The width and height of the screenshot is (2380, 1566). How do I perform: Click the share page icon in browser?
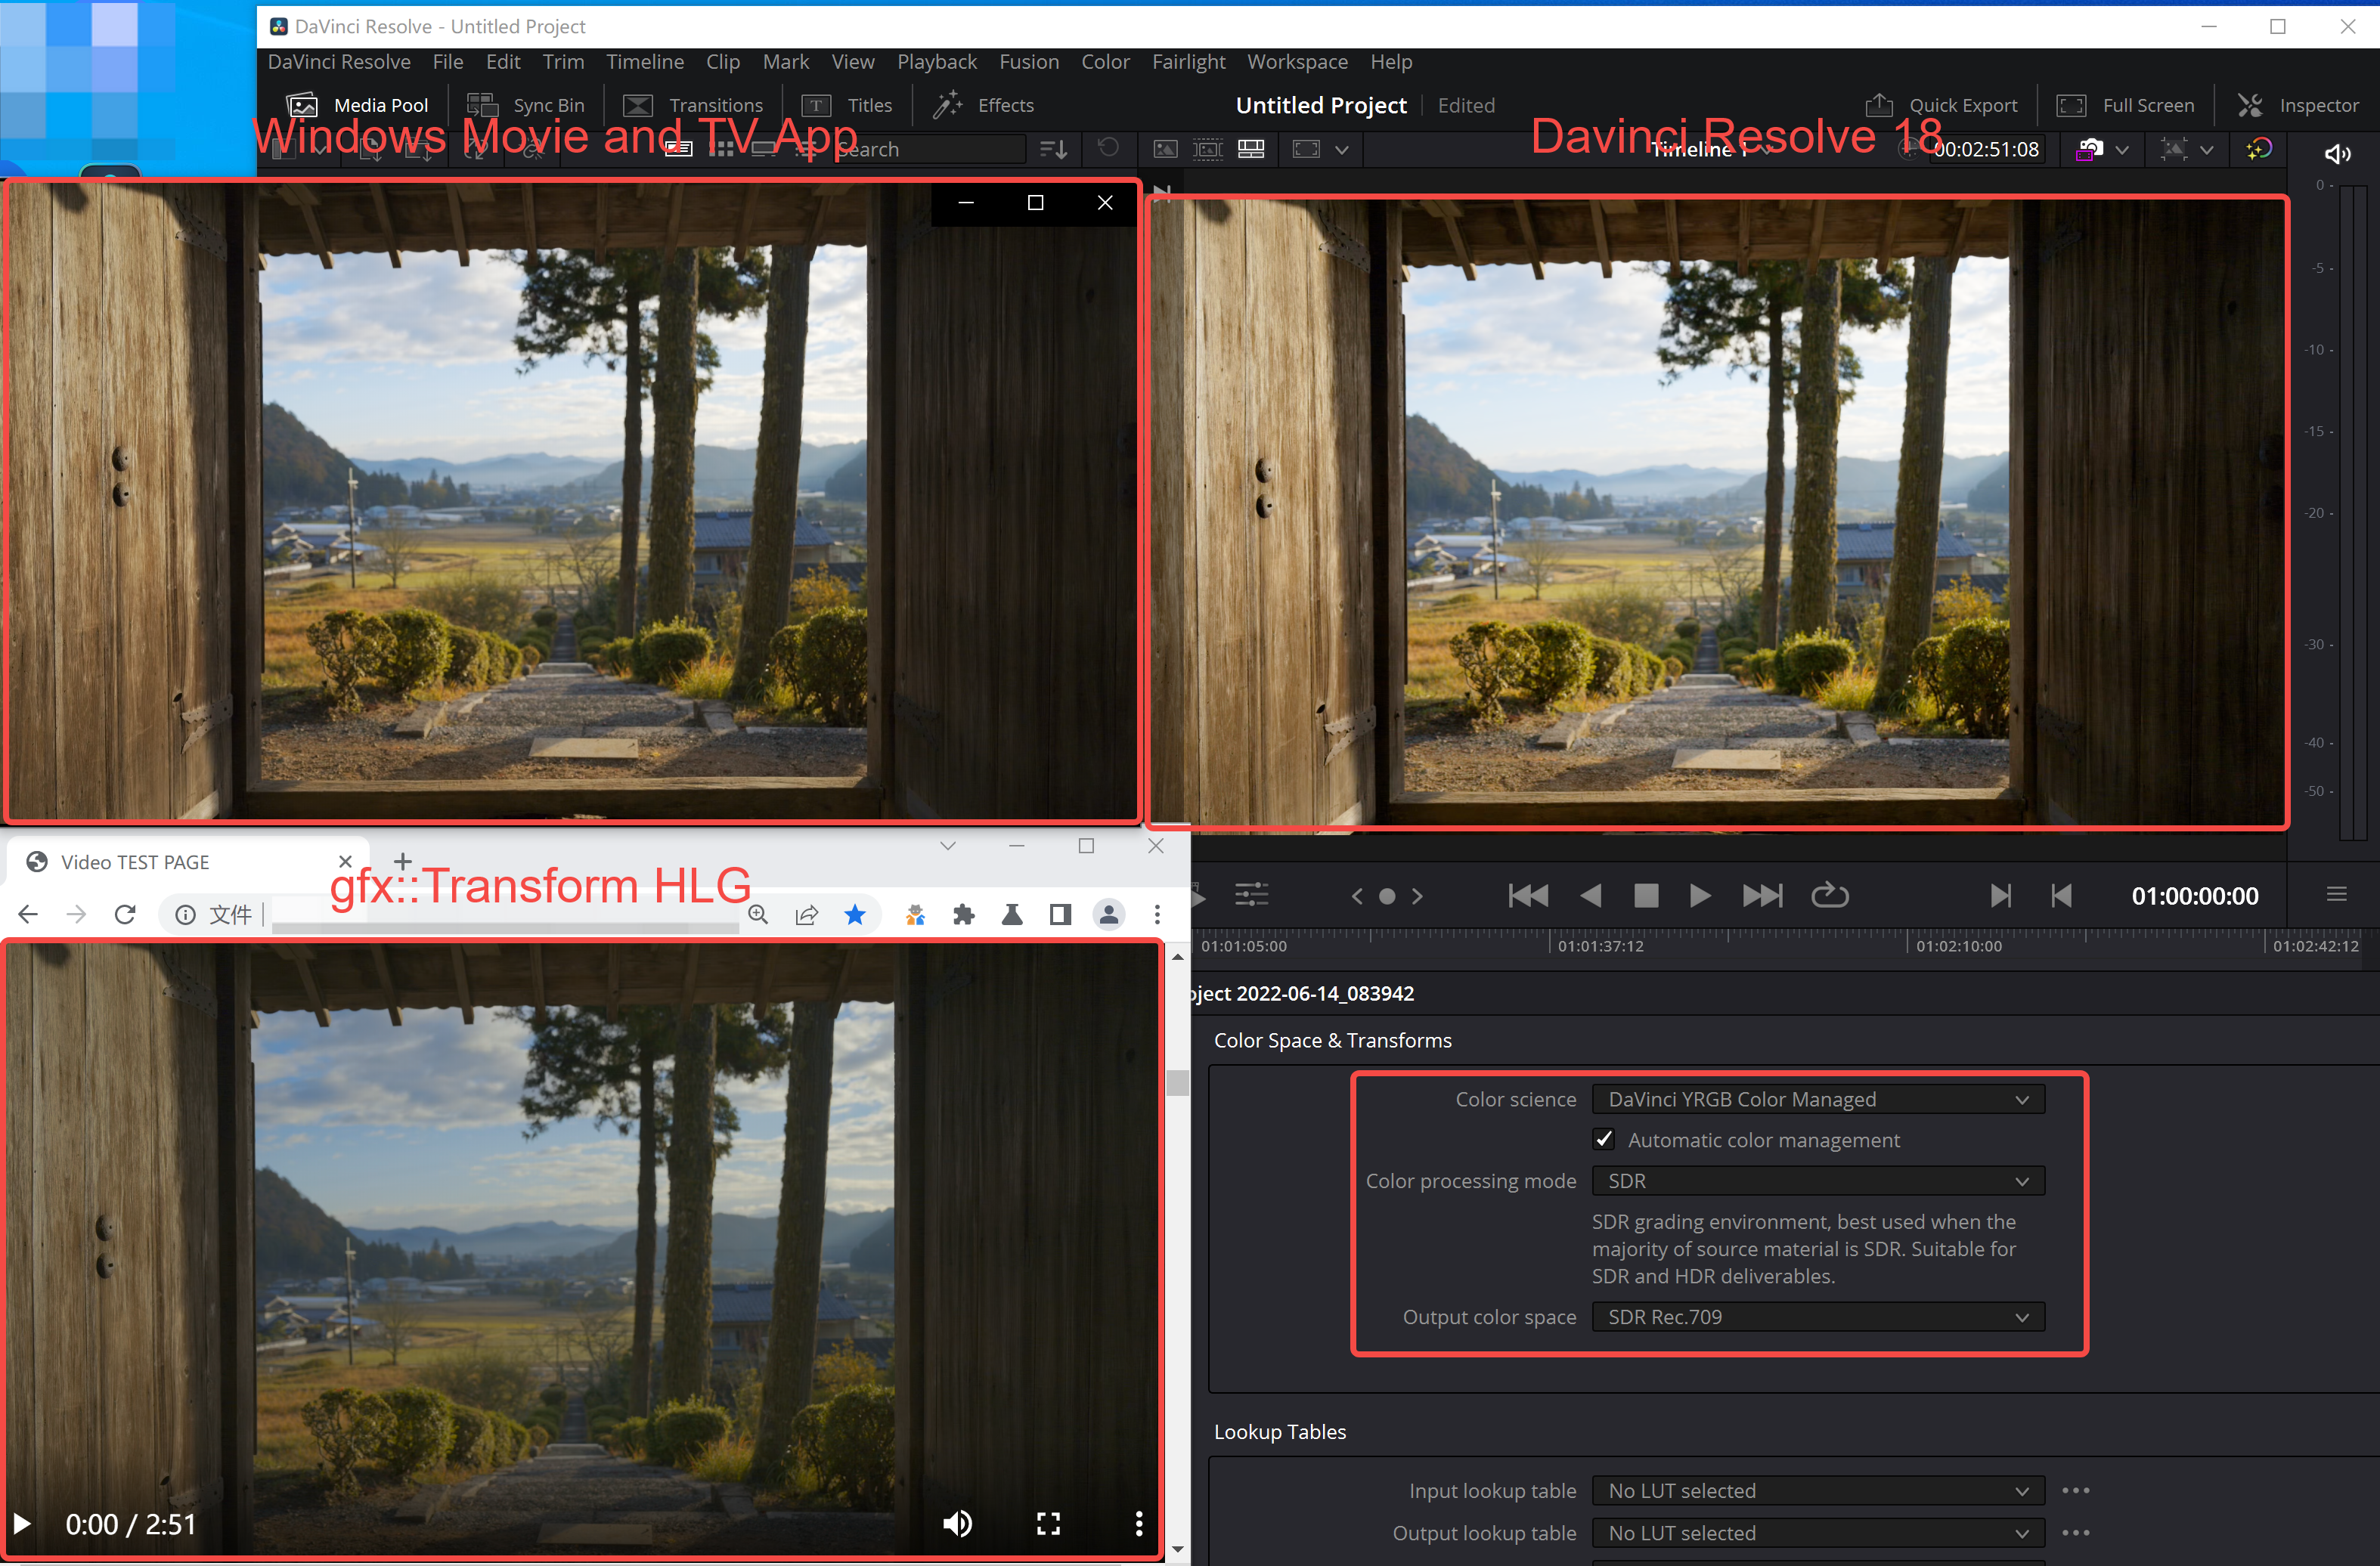[807, 915]
